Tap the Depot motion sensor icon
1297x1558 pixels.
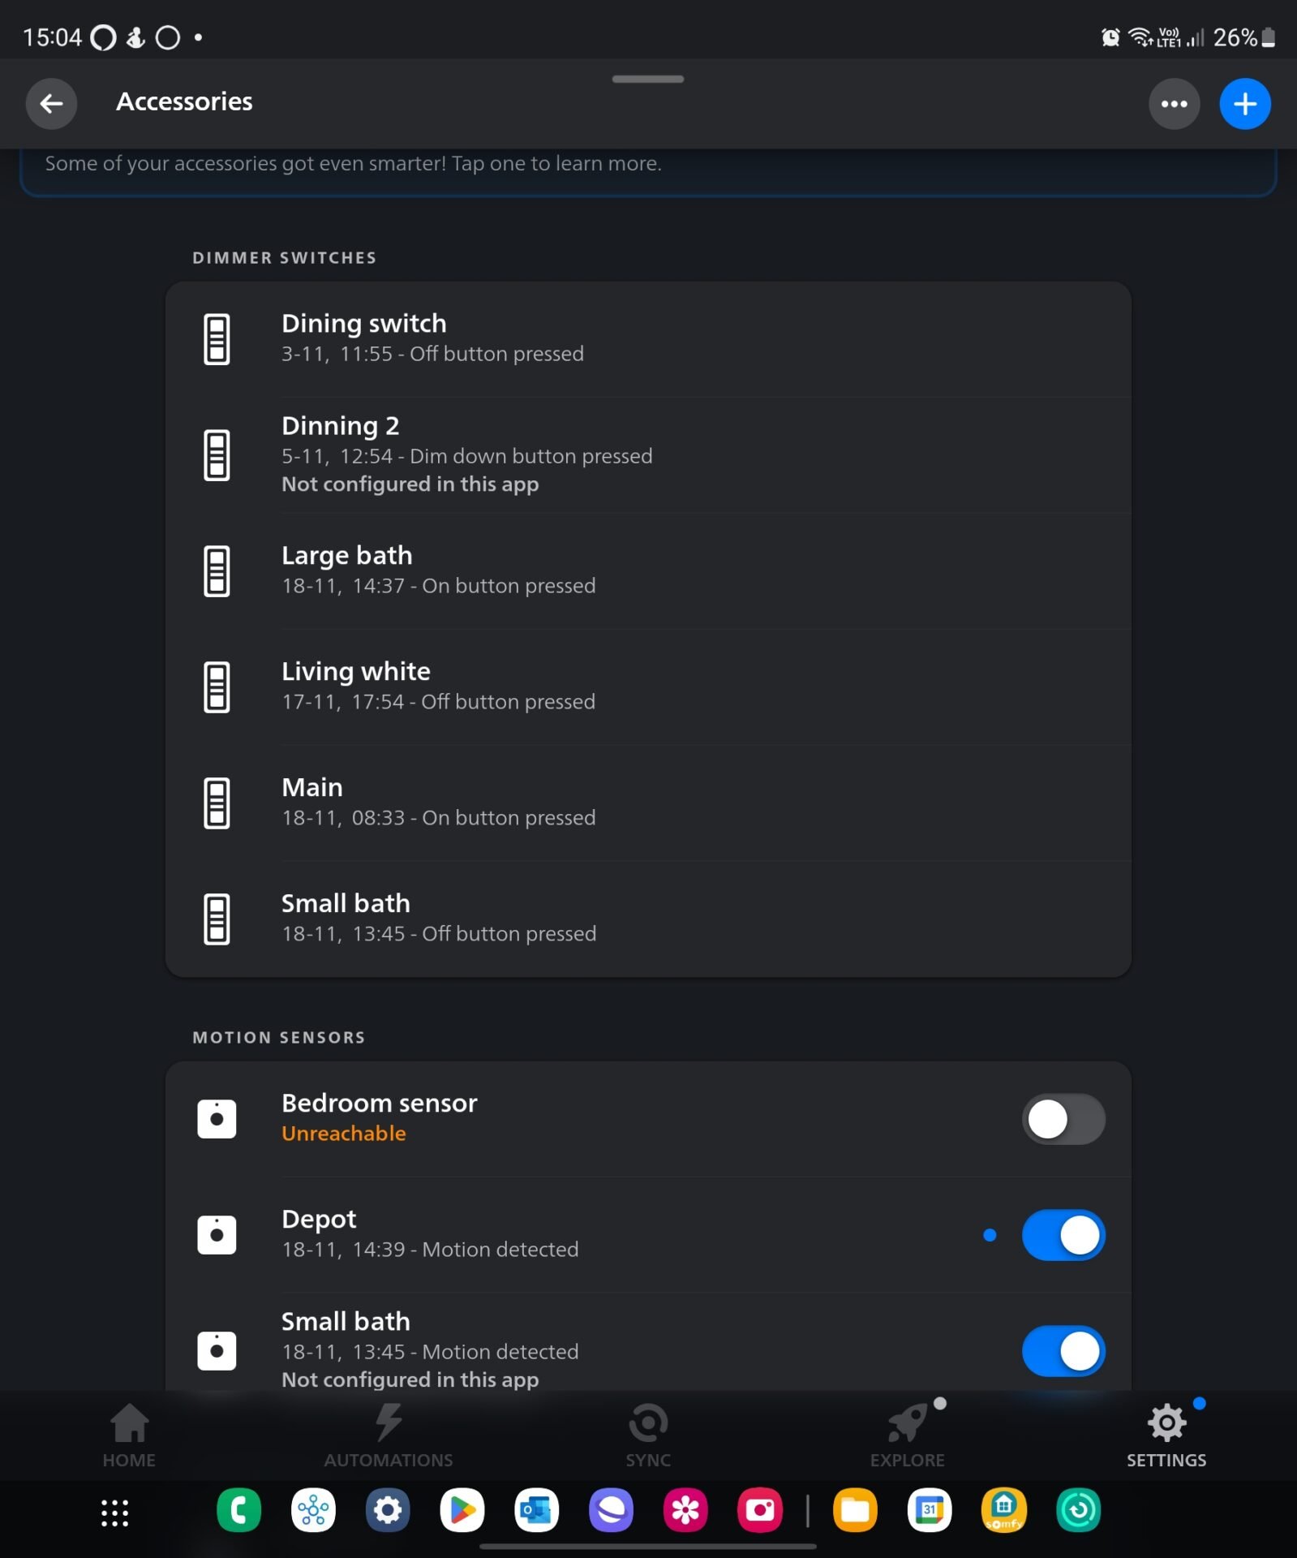pos(217,1235)
